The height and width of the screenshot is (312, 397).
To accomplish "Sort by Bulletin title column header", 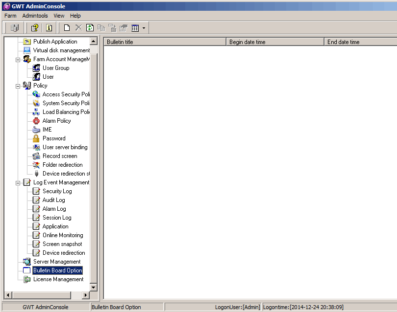I will (x=164, y=42).
